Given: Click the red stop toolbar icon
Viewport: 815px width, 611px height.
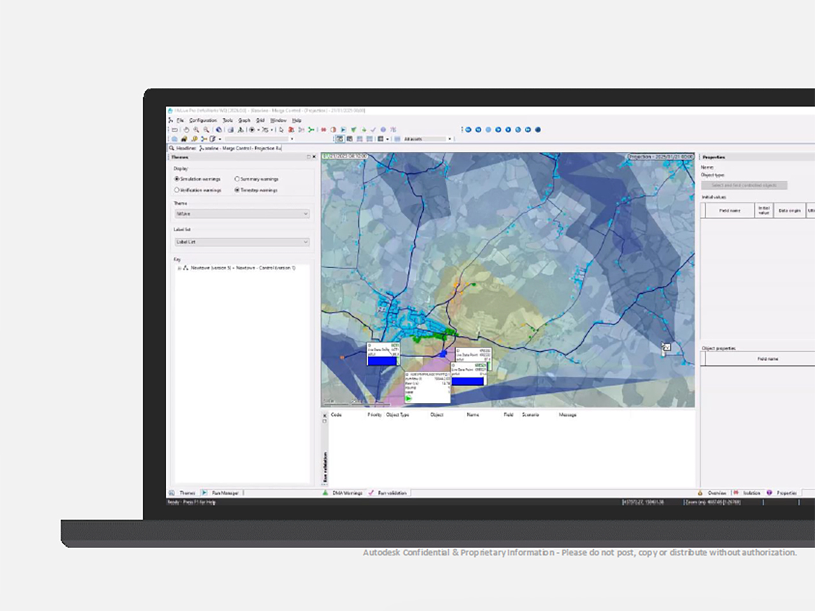Looking at the screenshot, I should [x=323, y=130].
